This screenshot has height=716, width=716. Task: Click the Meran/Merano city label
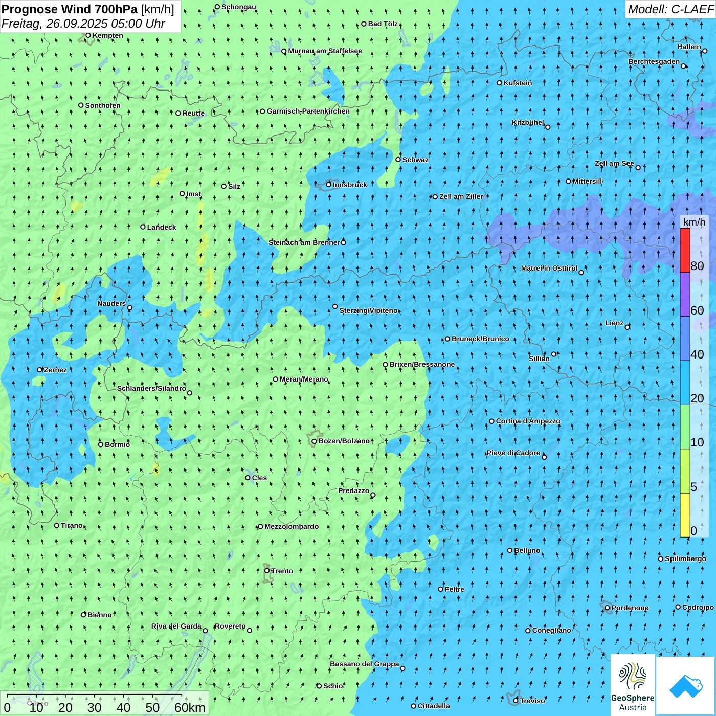click(x=304, y=379)
